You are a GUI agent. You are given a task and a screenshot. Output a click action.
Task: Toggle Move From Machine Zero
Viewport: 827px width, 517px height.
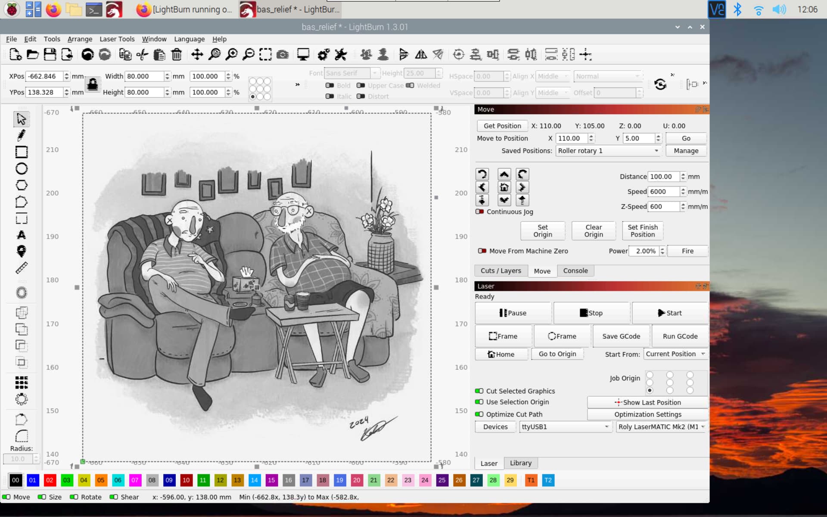click(482, 251)
